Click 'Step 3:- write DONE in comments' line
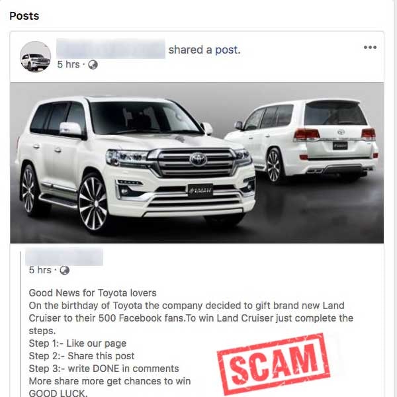Screen dimensions: 397x397 104,369
